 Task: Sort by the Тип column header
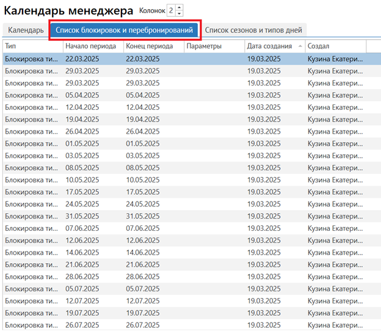click(x=32, y=46)
